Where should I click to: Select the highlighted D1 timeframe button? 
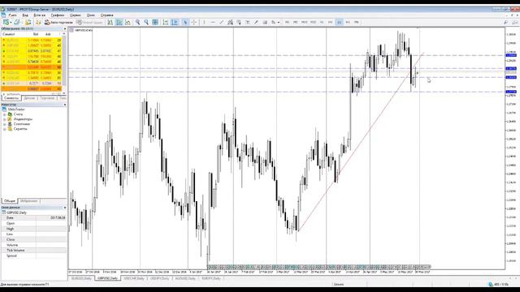339,22
